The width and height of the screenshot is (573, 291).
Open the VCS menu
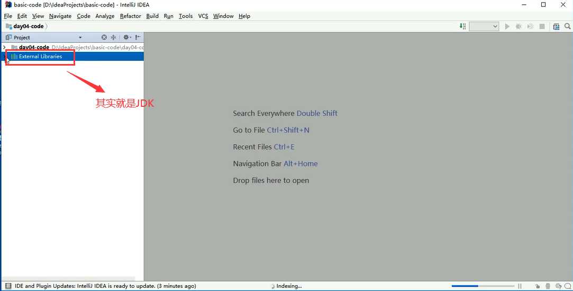coord(203,16)
